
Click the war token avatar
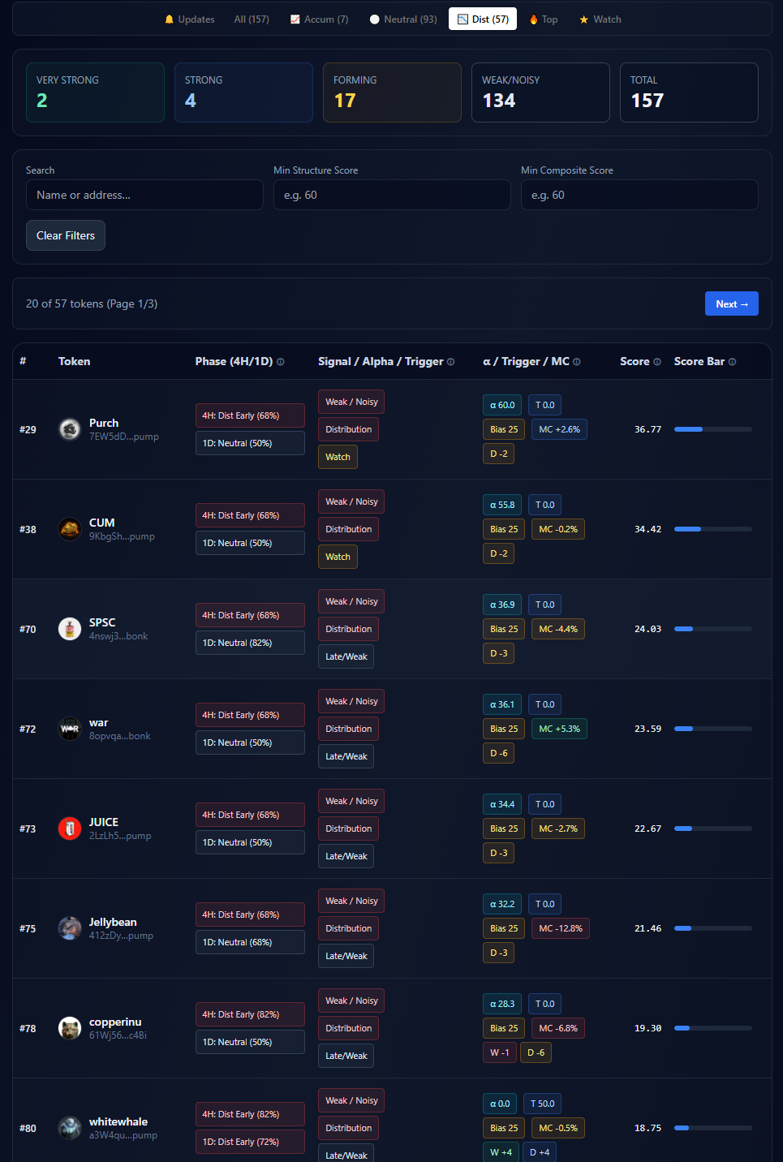click(70, 729)
